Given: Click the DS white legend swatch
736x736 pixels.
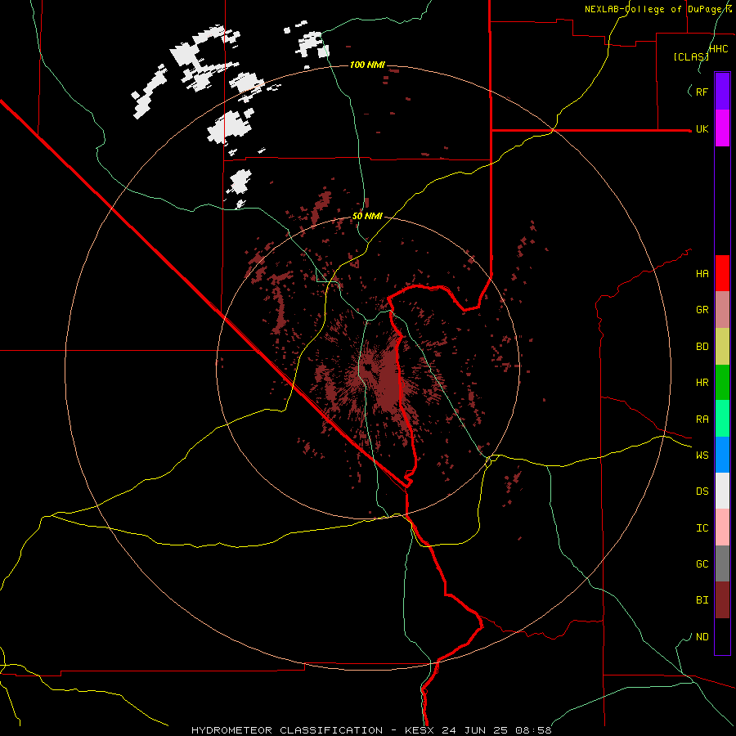Looking at the screenshot, I should 722,491.
